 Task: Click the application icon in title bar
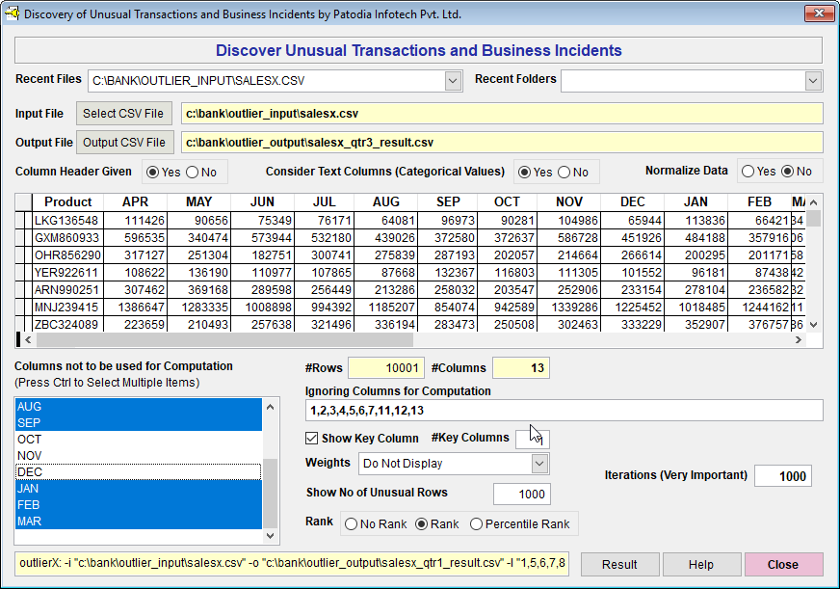coord(12,14)
